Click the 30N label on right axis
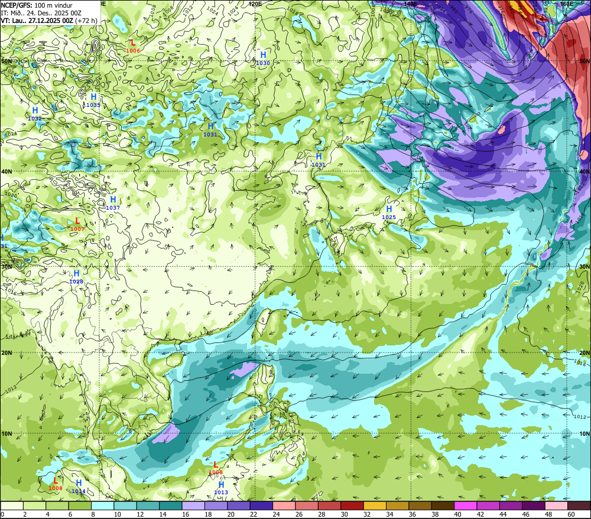Viewport: 591px width, 519px height. coord(584,266)
